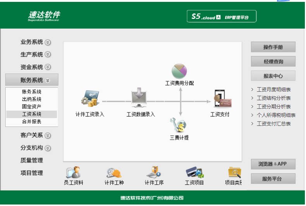Expand the 客户关系 section
The height and width of the screenshot is (206, 306).
tap(35, 135)
